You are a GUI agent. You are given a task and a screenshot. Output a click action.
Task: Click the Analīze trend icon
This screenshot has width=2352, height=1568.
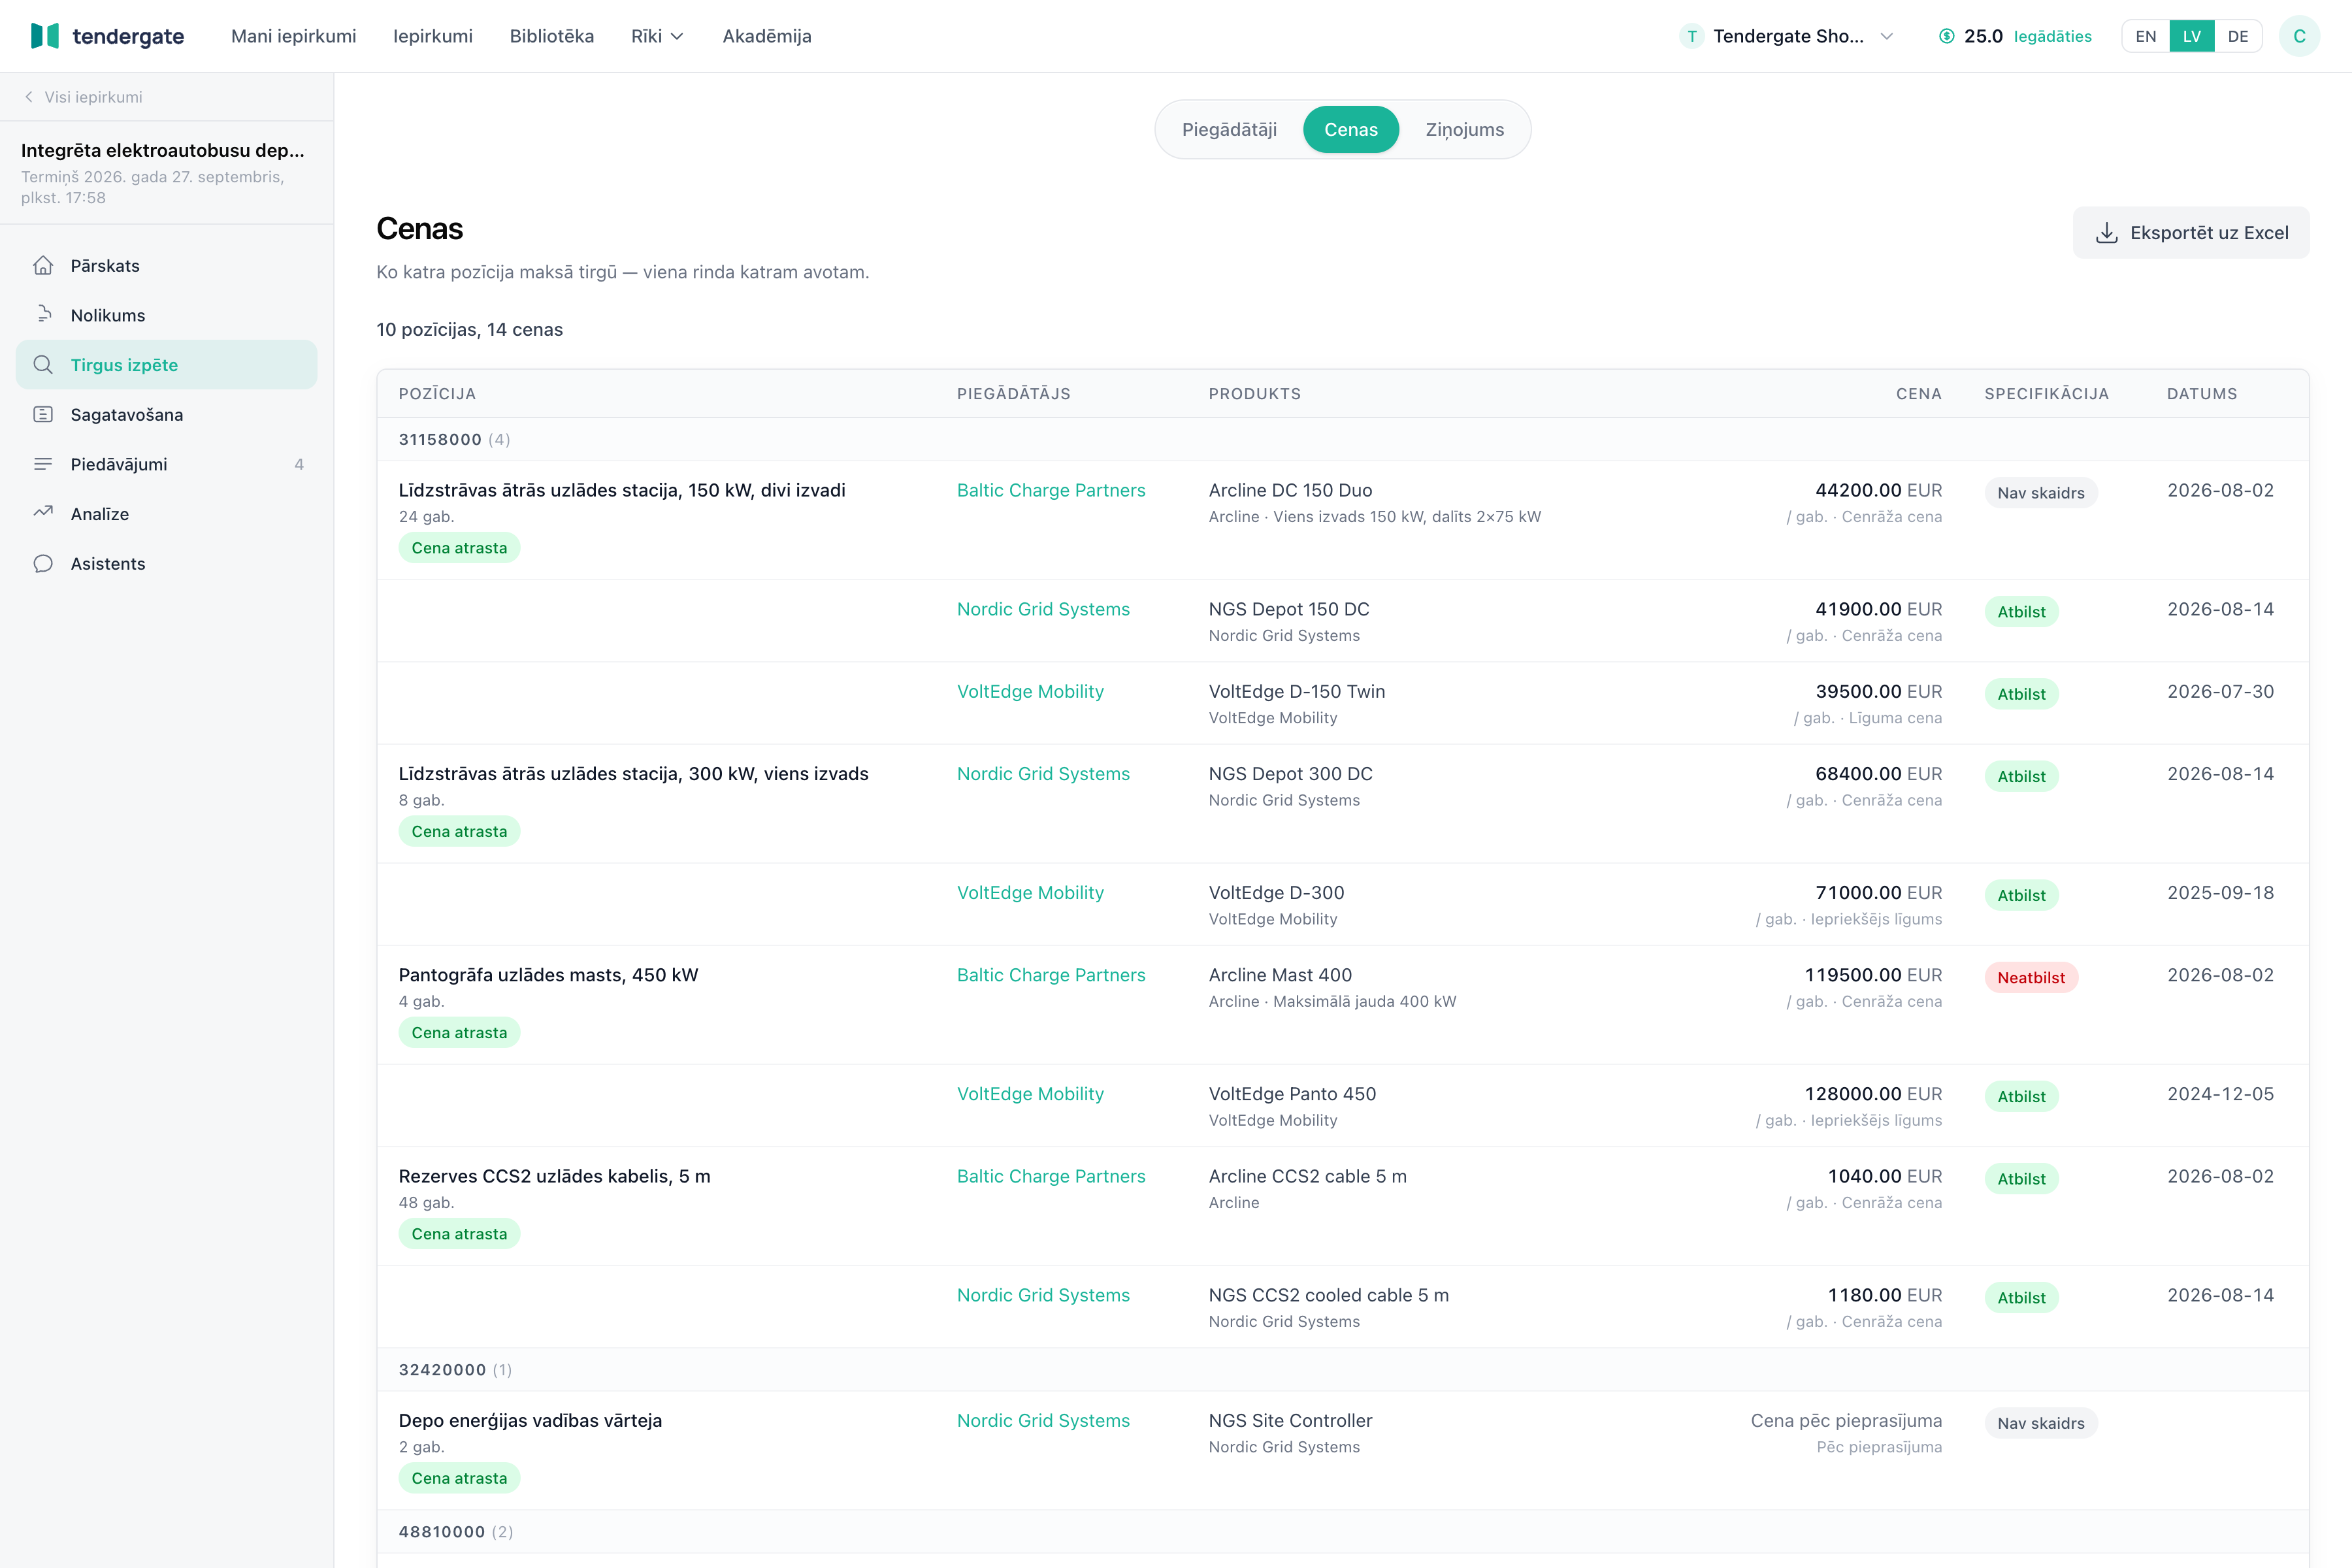[43, 513]
